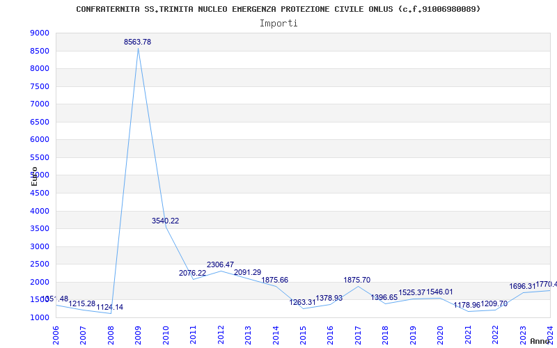This screenshot has width=557, height=348.
Task: Click the 2500 y-axis tick label
Action: (40, 264)
